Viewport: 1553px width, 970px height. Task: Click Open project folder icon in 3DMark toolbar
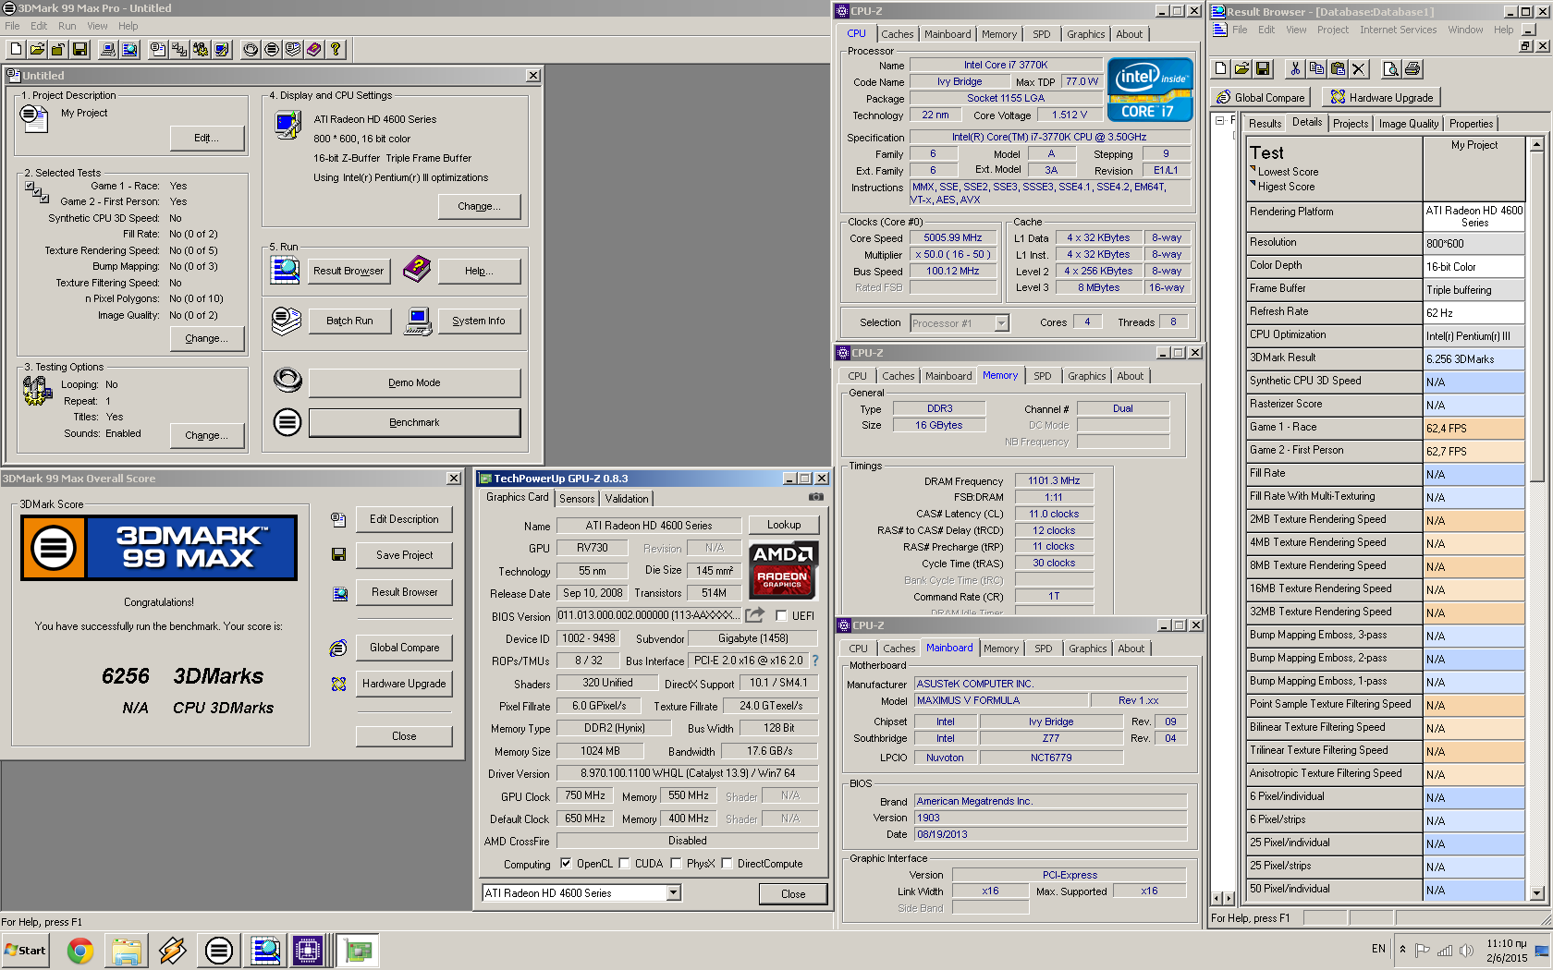38,49
